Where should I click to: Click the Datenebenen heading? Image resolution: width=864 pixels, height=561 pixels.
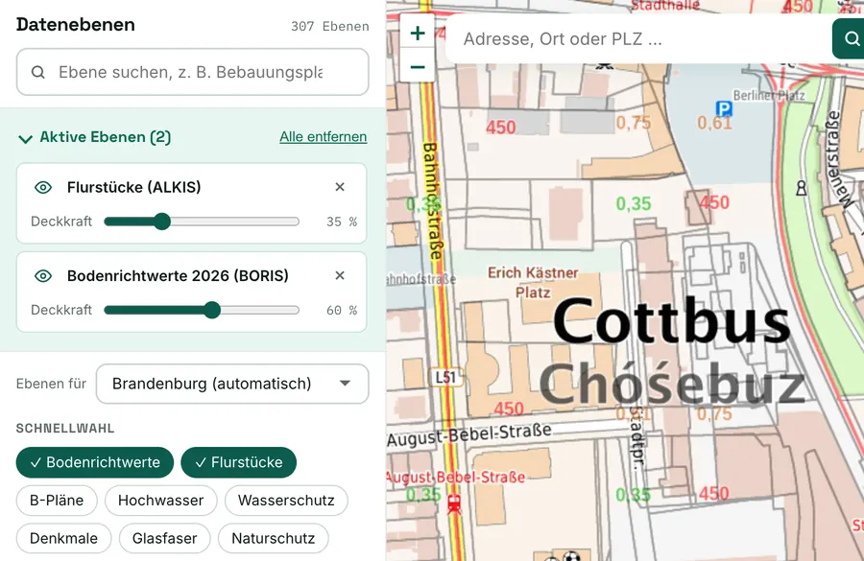tap(76, 25)
